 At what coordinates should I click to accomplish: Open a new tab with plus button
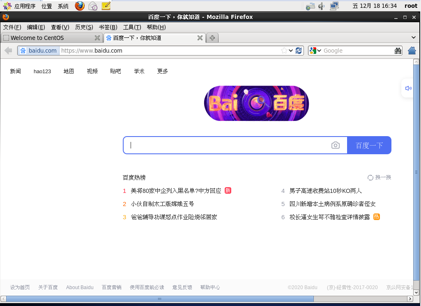pos(212,38)
